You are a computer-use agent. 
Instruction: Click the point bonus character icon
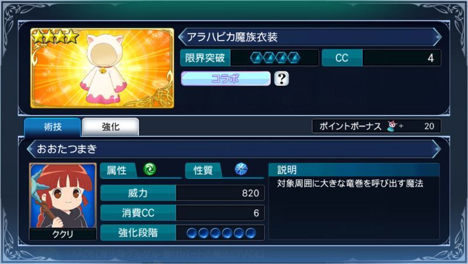pyautogui.click(x=392, y=126)
